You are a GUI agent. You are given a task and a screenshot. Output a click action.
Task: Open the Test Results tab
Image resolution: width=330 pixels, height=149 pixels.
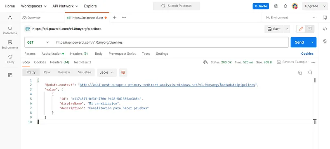pyautogui.click(x=82, y=62)
